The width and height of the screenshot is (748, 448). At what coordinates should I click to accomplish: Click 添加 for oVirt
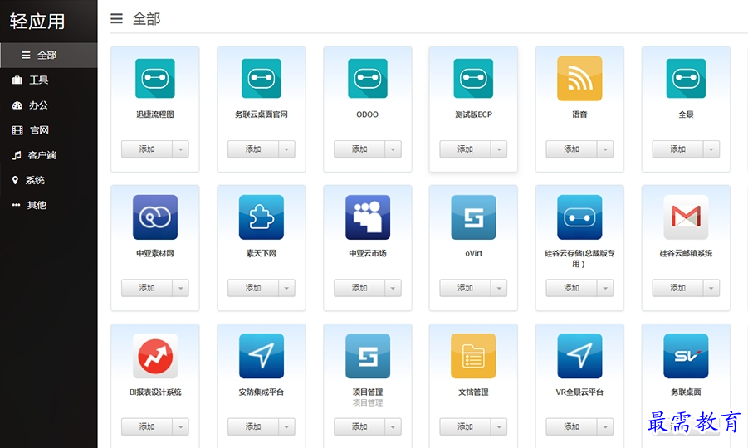pos(465,288)
